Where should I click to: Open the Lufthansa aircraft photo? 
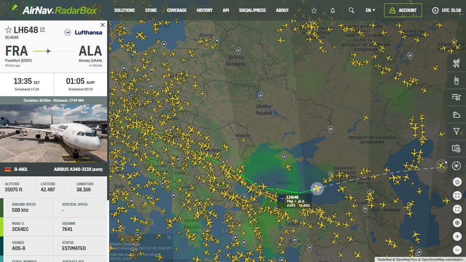(54, 134)
